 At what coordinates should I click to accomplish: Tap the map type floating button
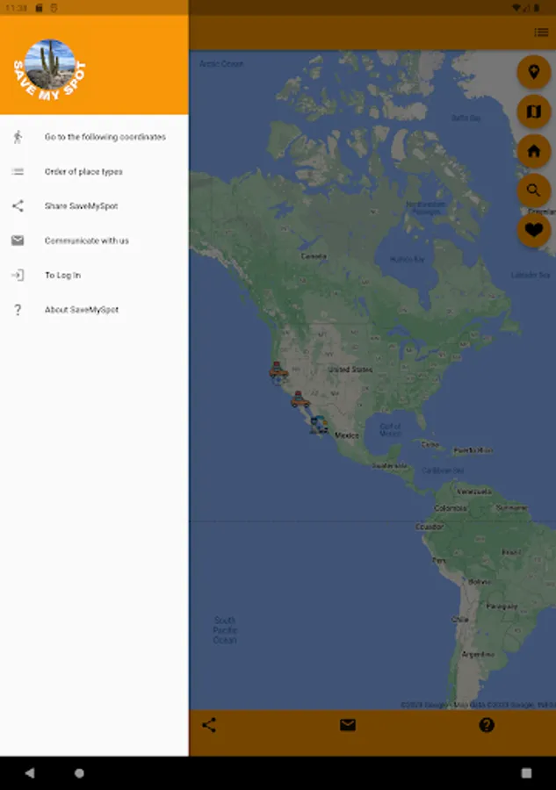click(533, 111)
